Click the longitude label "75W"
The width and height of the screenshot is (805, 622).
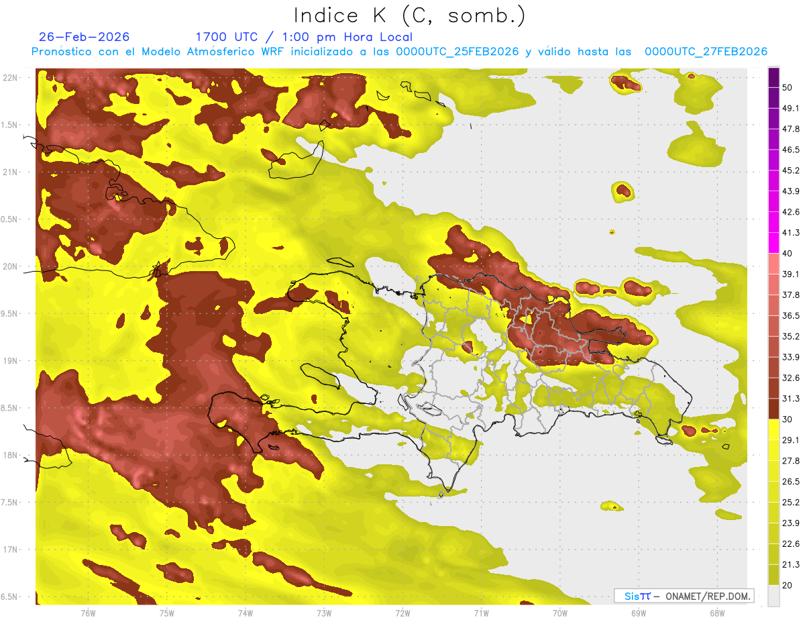(x=166, y=613)
